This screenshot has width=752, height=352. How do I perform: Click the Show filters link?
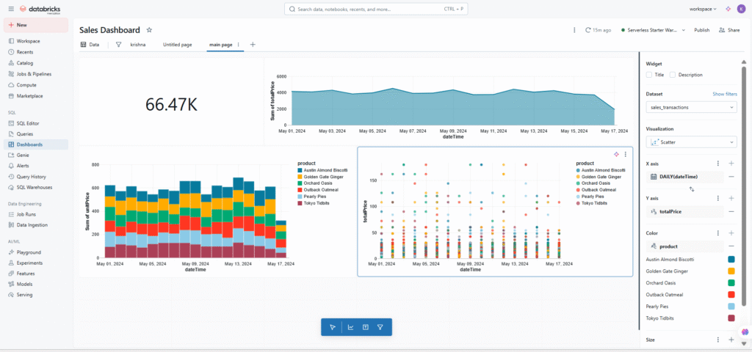coord(724,95)
